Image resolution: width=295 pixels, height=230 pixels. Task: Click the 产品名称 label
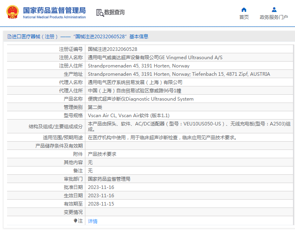point(73,99)
